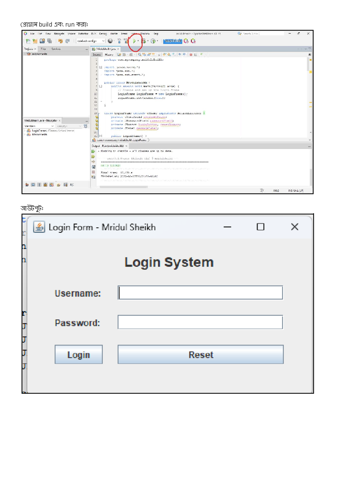
Task: Expand the LoginFrame node in Navigator
Action: click(x=25, y=131)
